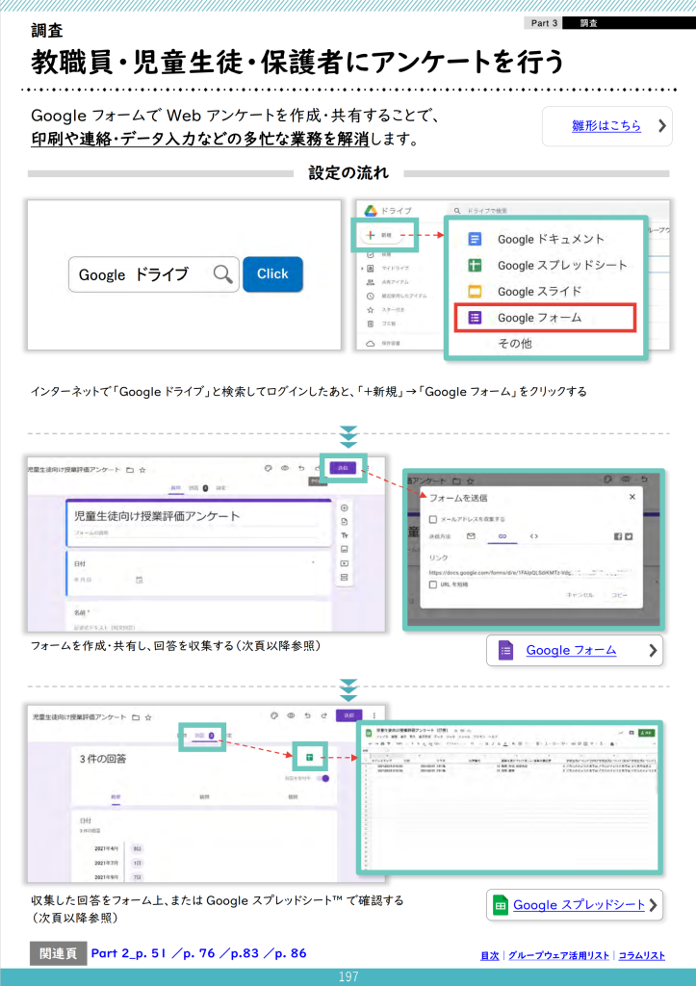Click the magnifier icon in Google ドライブ search box
Viewport: 696px width, 986px height.
(222, 274)
